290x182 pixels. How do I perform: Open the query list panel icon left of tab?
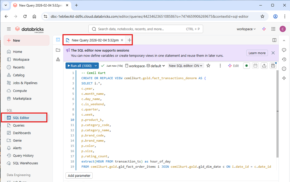pos(58,40)
